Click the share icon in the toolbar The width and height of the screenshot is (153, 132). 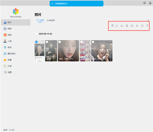(x=132, y=26)
